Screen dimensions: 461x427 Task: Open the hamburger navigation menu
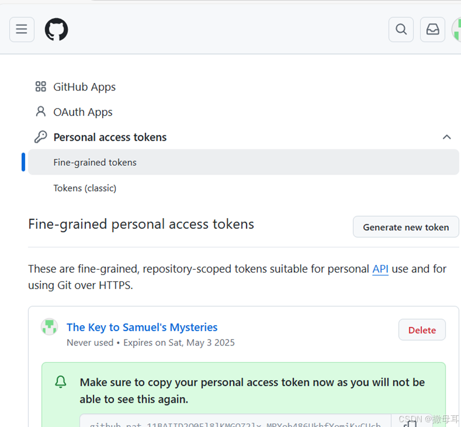click(x=22, y=29)
